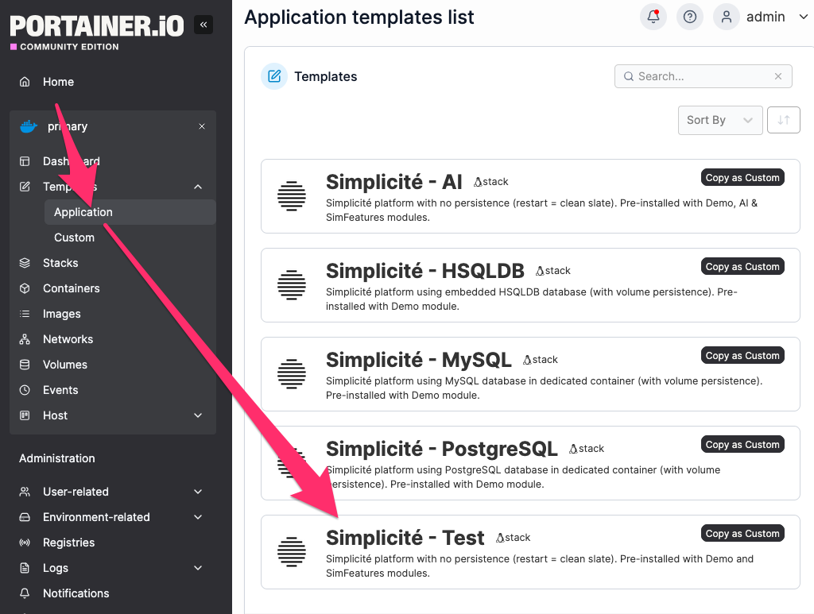Open the Simplicité - Test template
Viewport: 814px width, 614px height.
(x=405, y=538)
